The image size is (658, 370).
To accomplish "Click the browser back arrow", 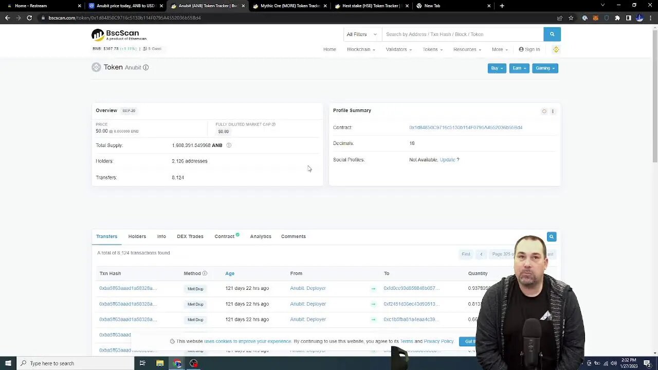I will (x=7, y=17).
